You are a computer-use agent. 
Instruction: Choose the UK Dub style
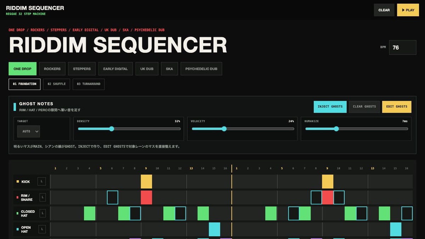pos(147,69)
